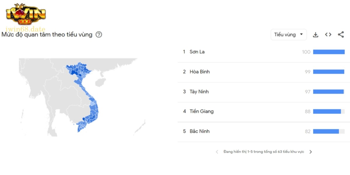Image resolution: width=350 pixels, height=175 pixels.
Task: Open the Tây Ninh entry
Action: (199, 92)
